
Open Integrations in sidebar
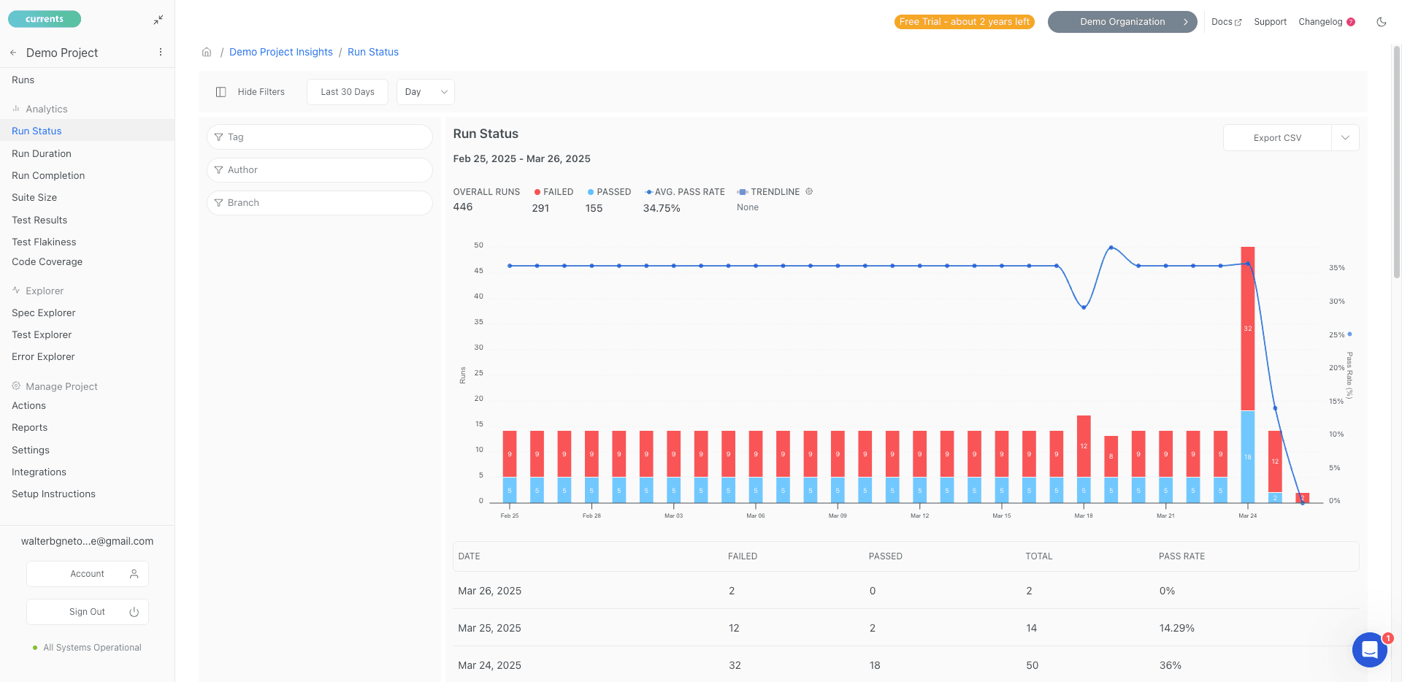click(39, 472)
